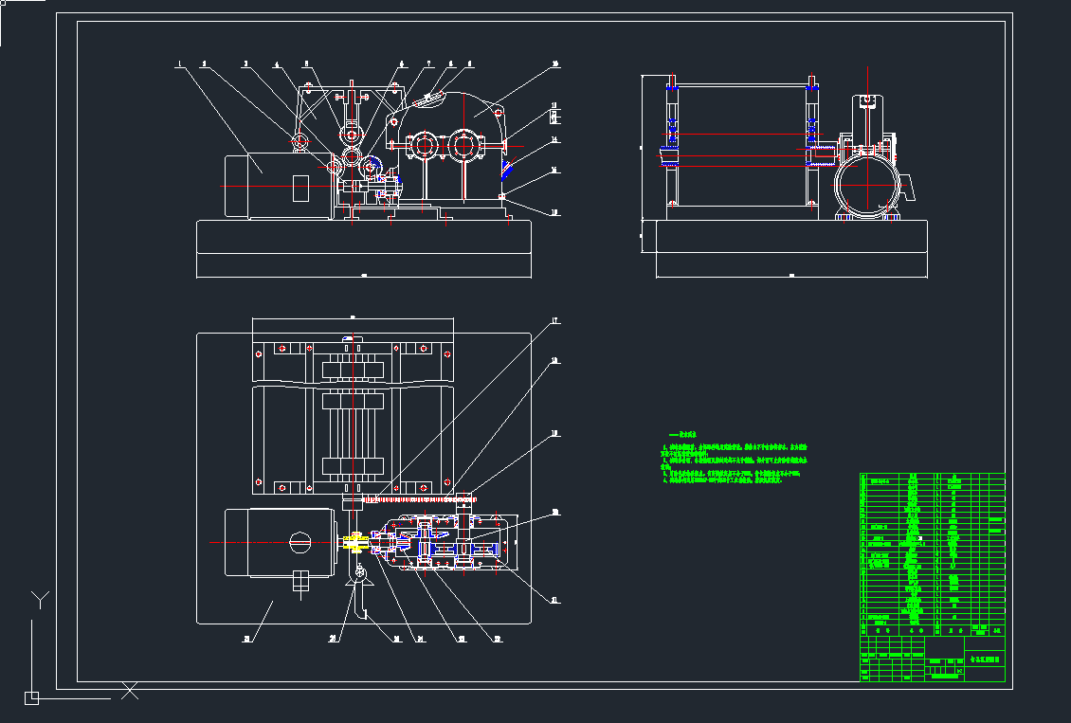Viewport: 1071px width, 723px height.
Task: Click the large drum in the side view
Action: click(739, 142)
